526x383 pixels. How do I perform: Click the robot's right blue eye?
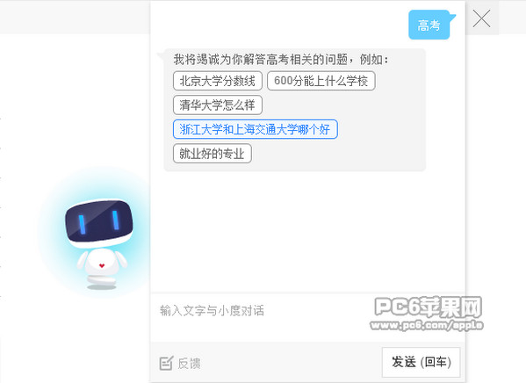(115, 220)
